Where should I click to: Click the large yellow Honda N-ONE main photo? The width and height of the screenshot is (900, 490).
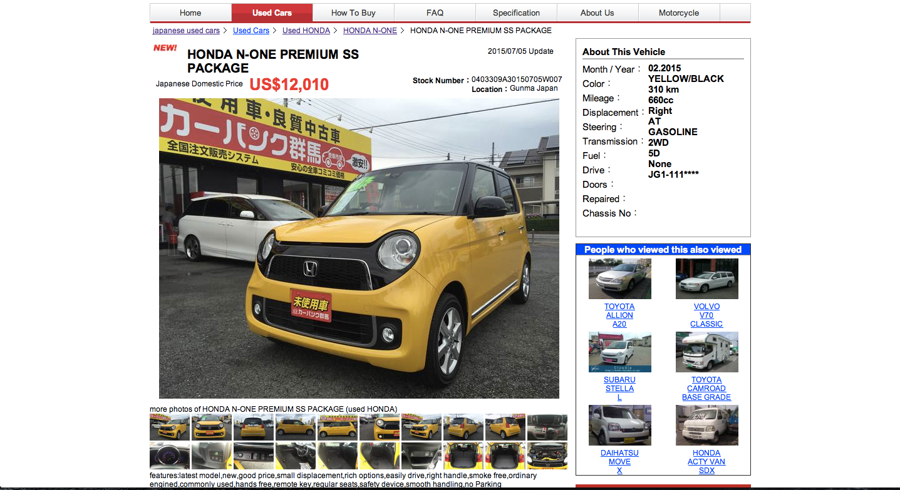point(359,248)
